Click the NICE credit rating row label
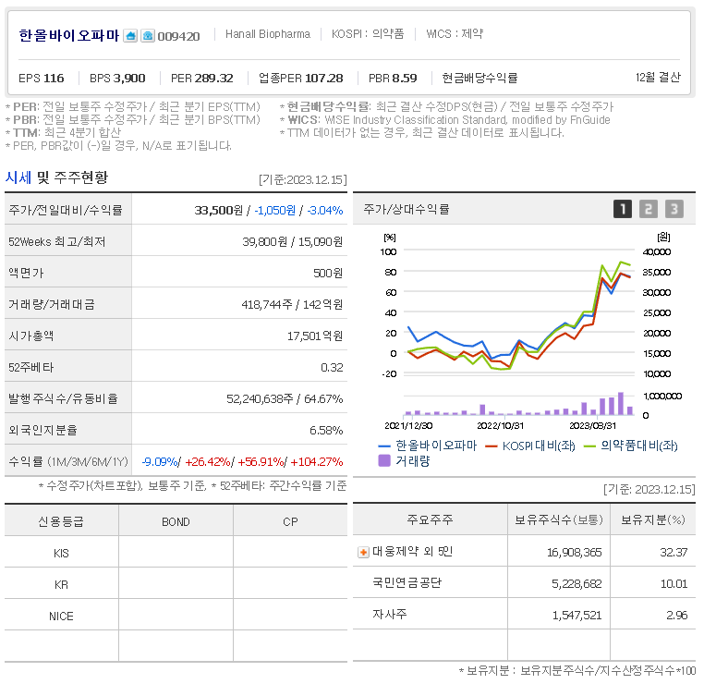 click(62, 617)
